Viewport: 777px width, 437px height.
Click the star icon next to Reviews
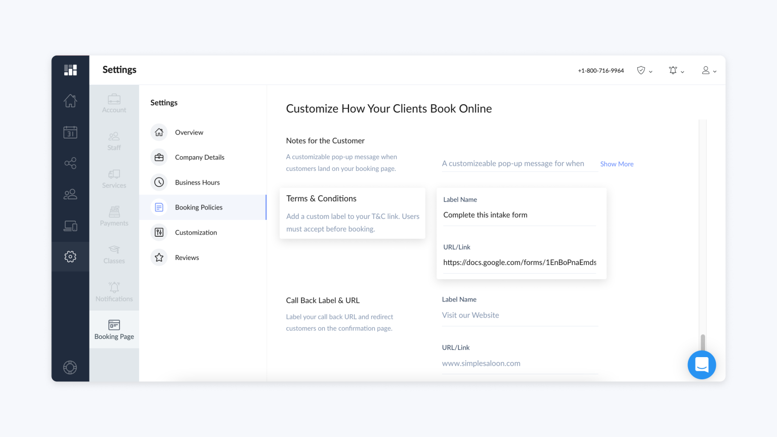tap(159, 257)
